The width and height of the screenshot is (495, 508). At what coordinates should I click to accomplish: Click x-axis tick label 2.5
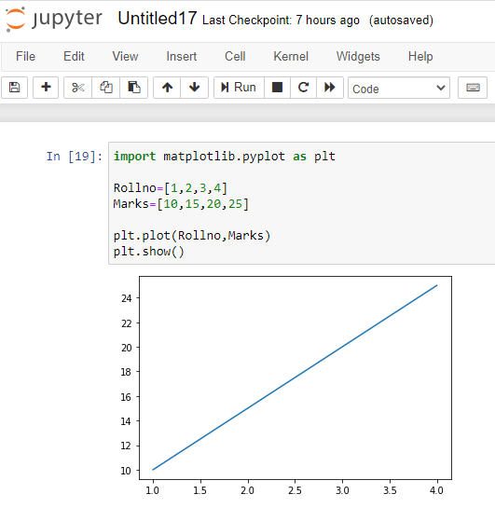pyautogui.click(x=295, y=490)
